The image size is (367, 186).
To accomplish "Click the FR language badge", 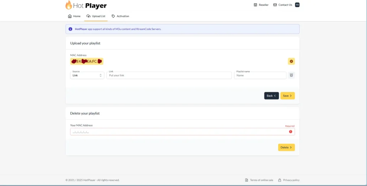I will [297, 5].
